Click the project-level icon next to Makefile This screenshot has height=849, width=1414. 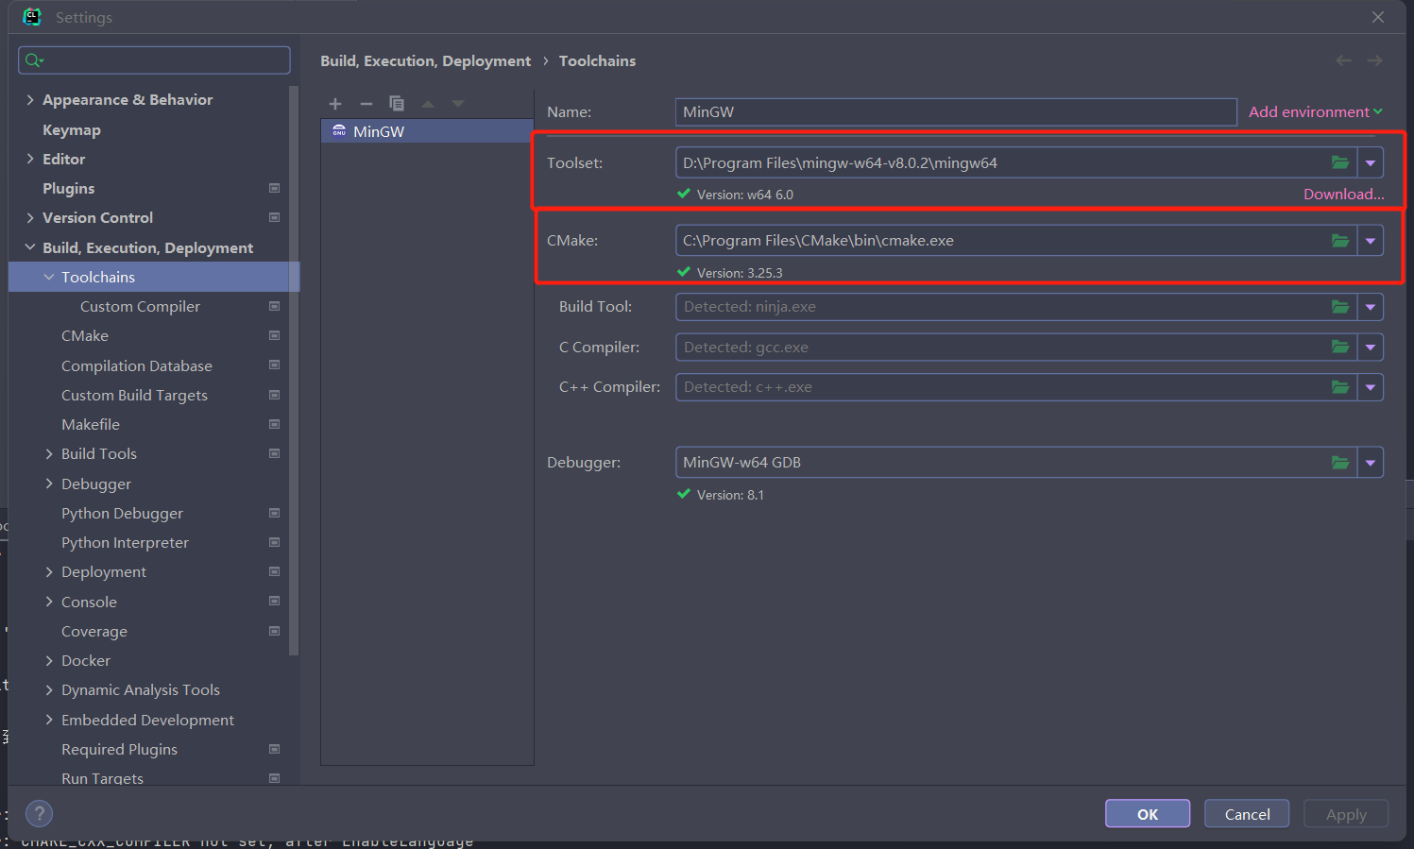275,424
